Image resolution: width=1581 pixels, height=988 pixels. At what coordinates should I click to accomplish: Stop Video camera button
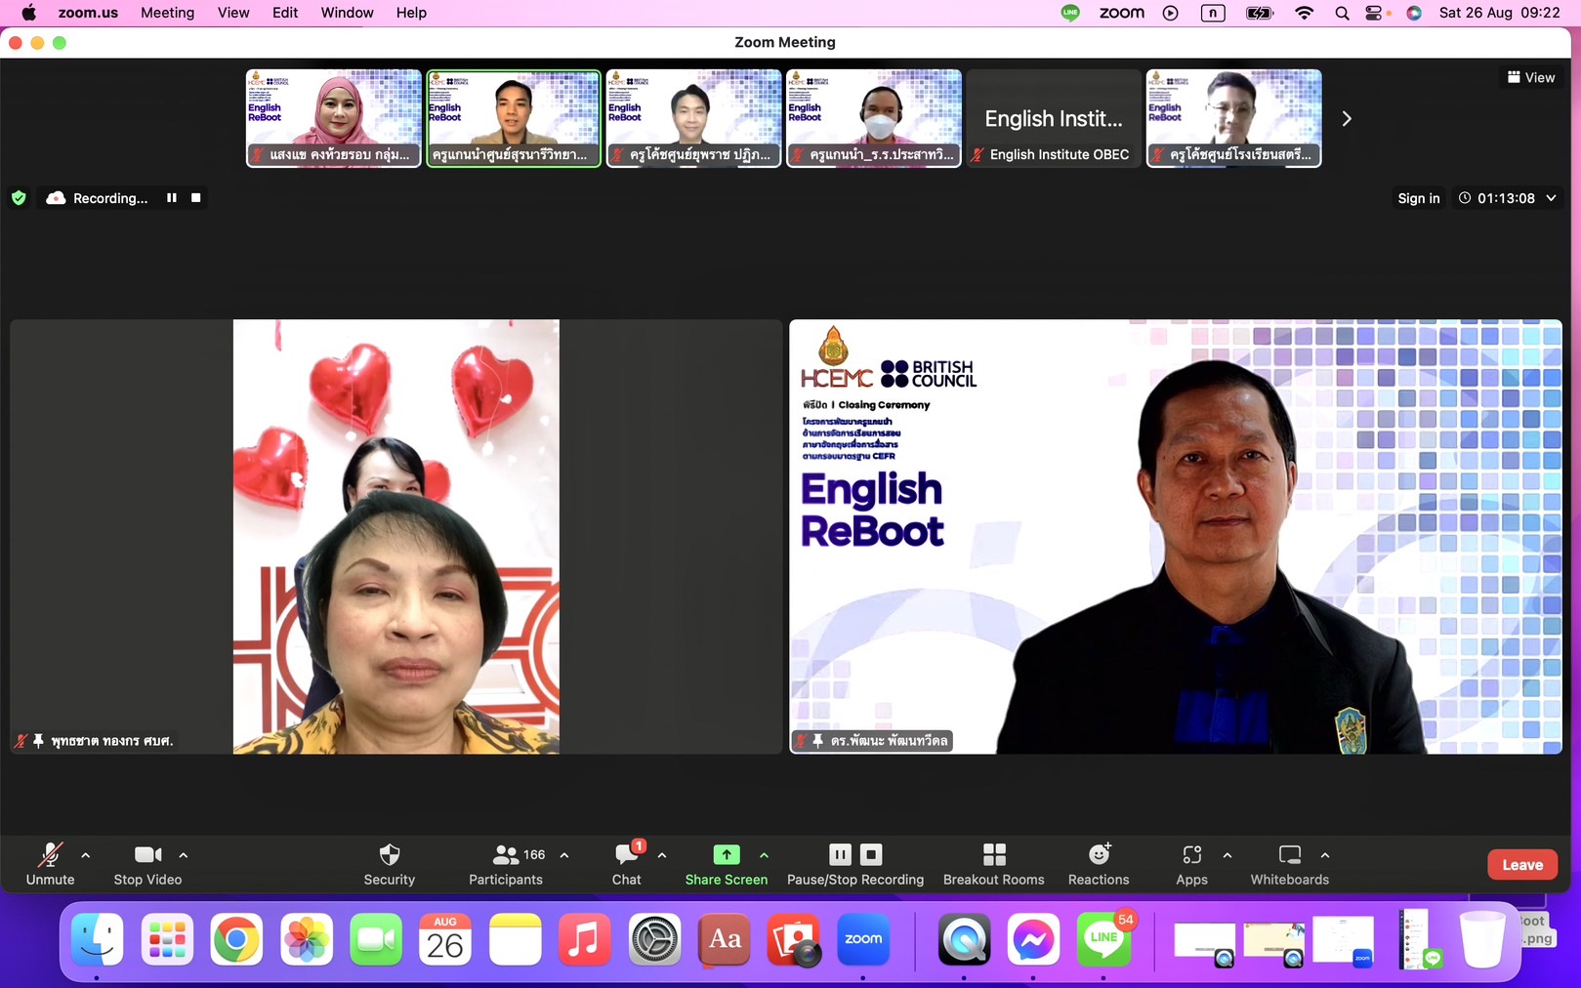[147, 864]
